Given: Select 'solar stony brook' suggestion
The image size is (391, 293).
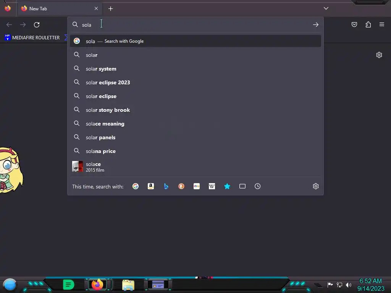Looking at the screenshot, I should [195, 109].
